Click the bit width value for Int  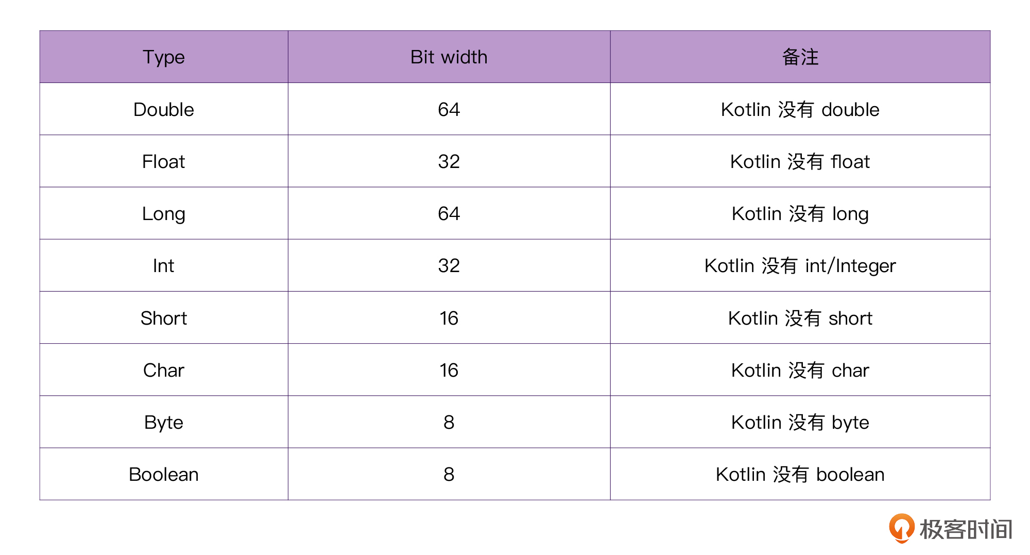pyautogui.click(x=449, y=266)
